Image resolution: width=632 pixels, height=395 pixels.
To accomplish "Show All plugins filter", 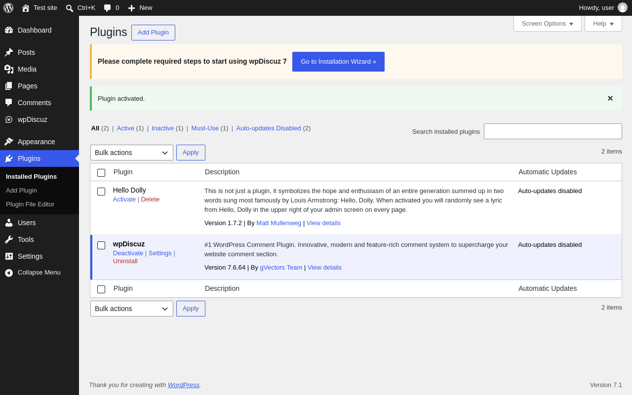I will click(95, 128).
